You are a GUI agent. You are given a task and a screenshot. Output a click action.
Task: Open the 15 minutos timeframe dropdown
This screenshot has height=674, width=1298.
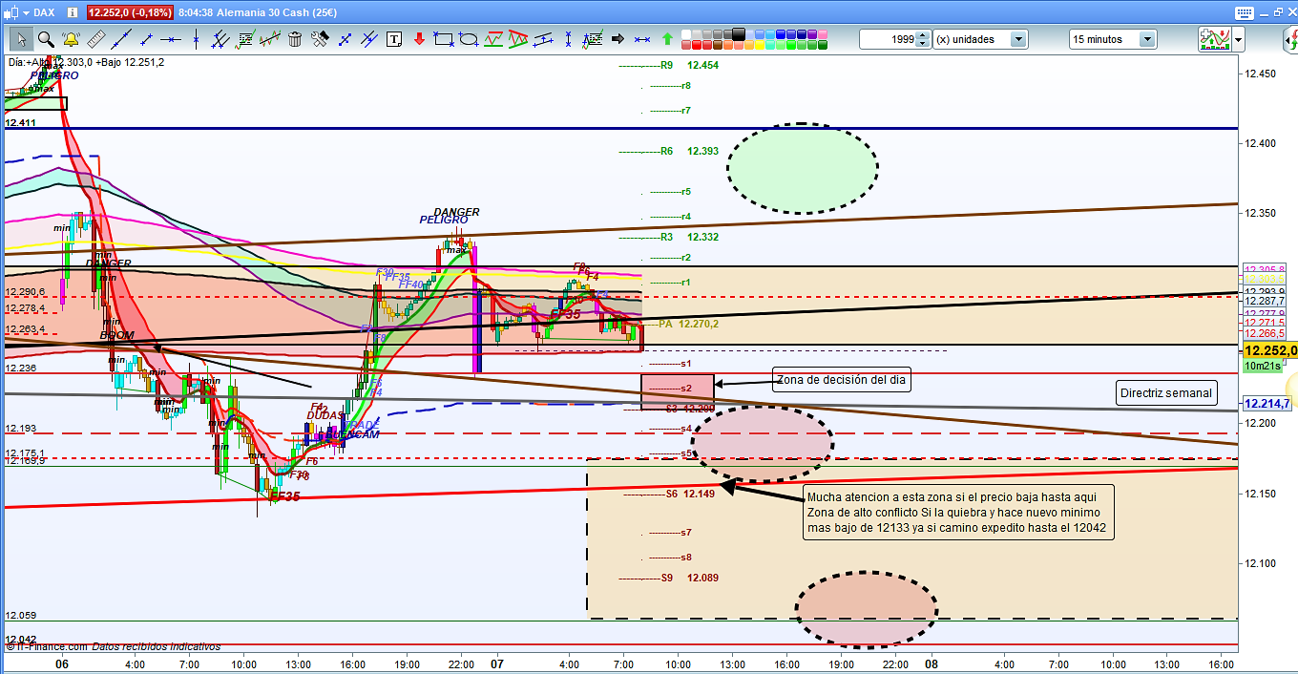pos(1146,39)
